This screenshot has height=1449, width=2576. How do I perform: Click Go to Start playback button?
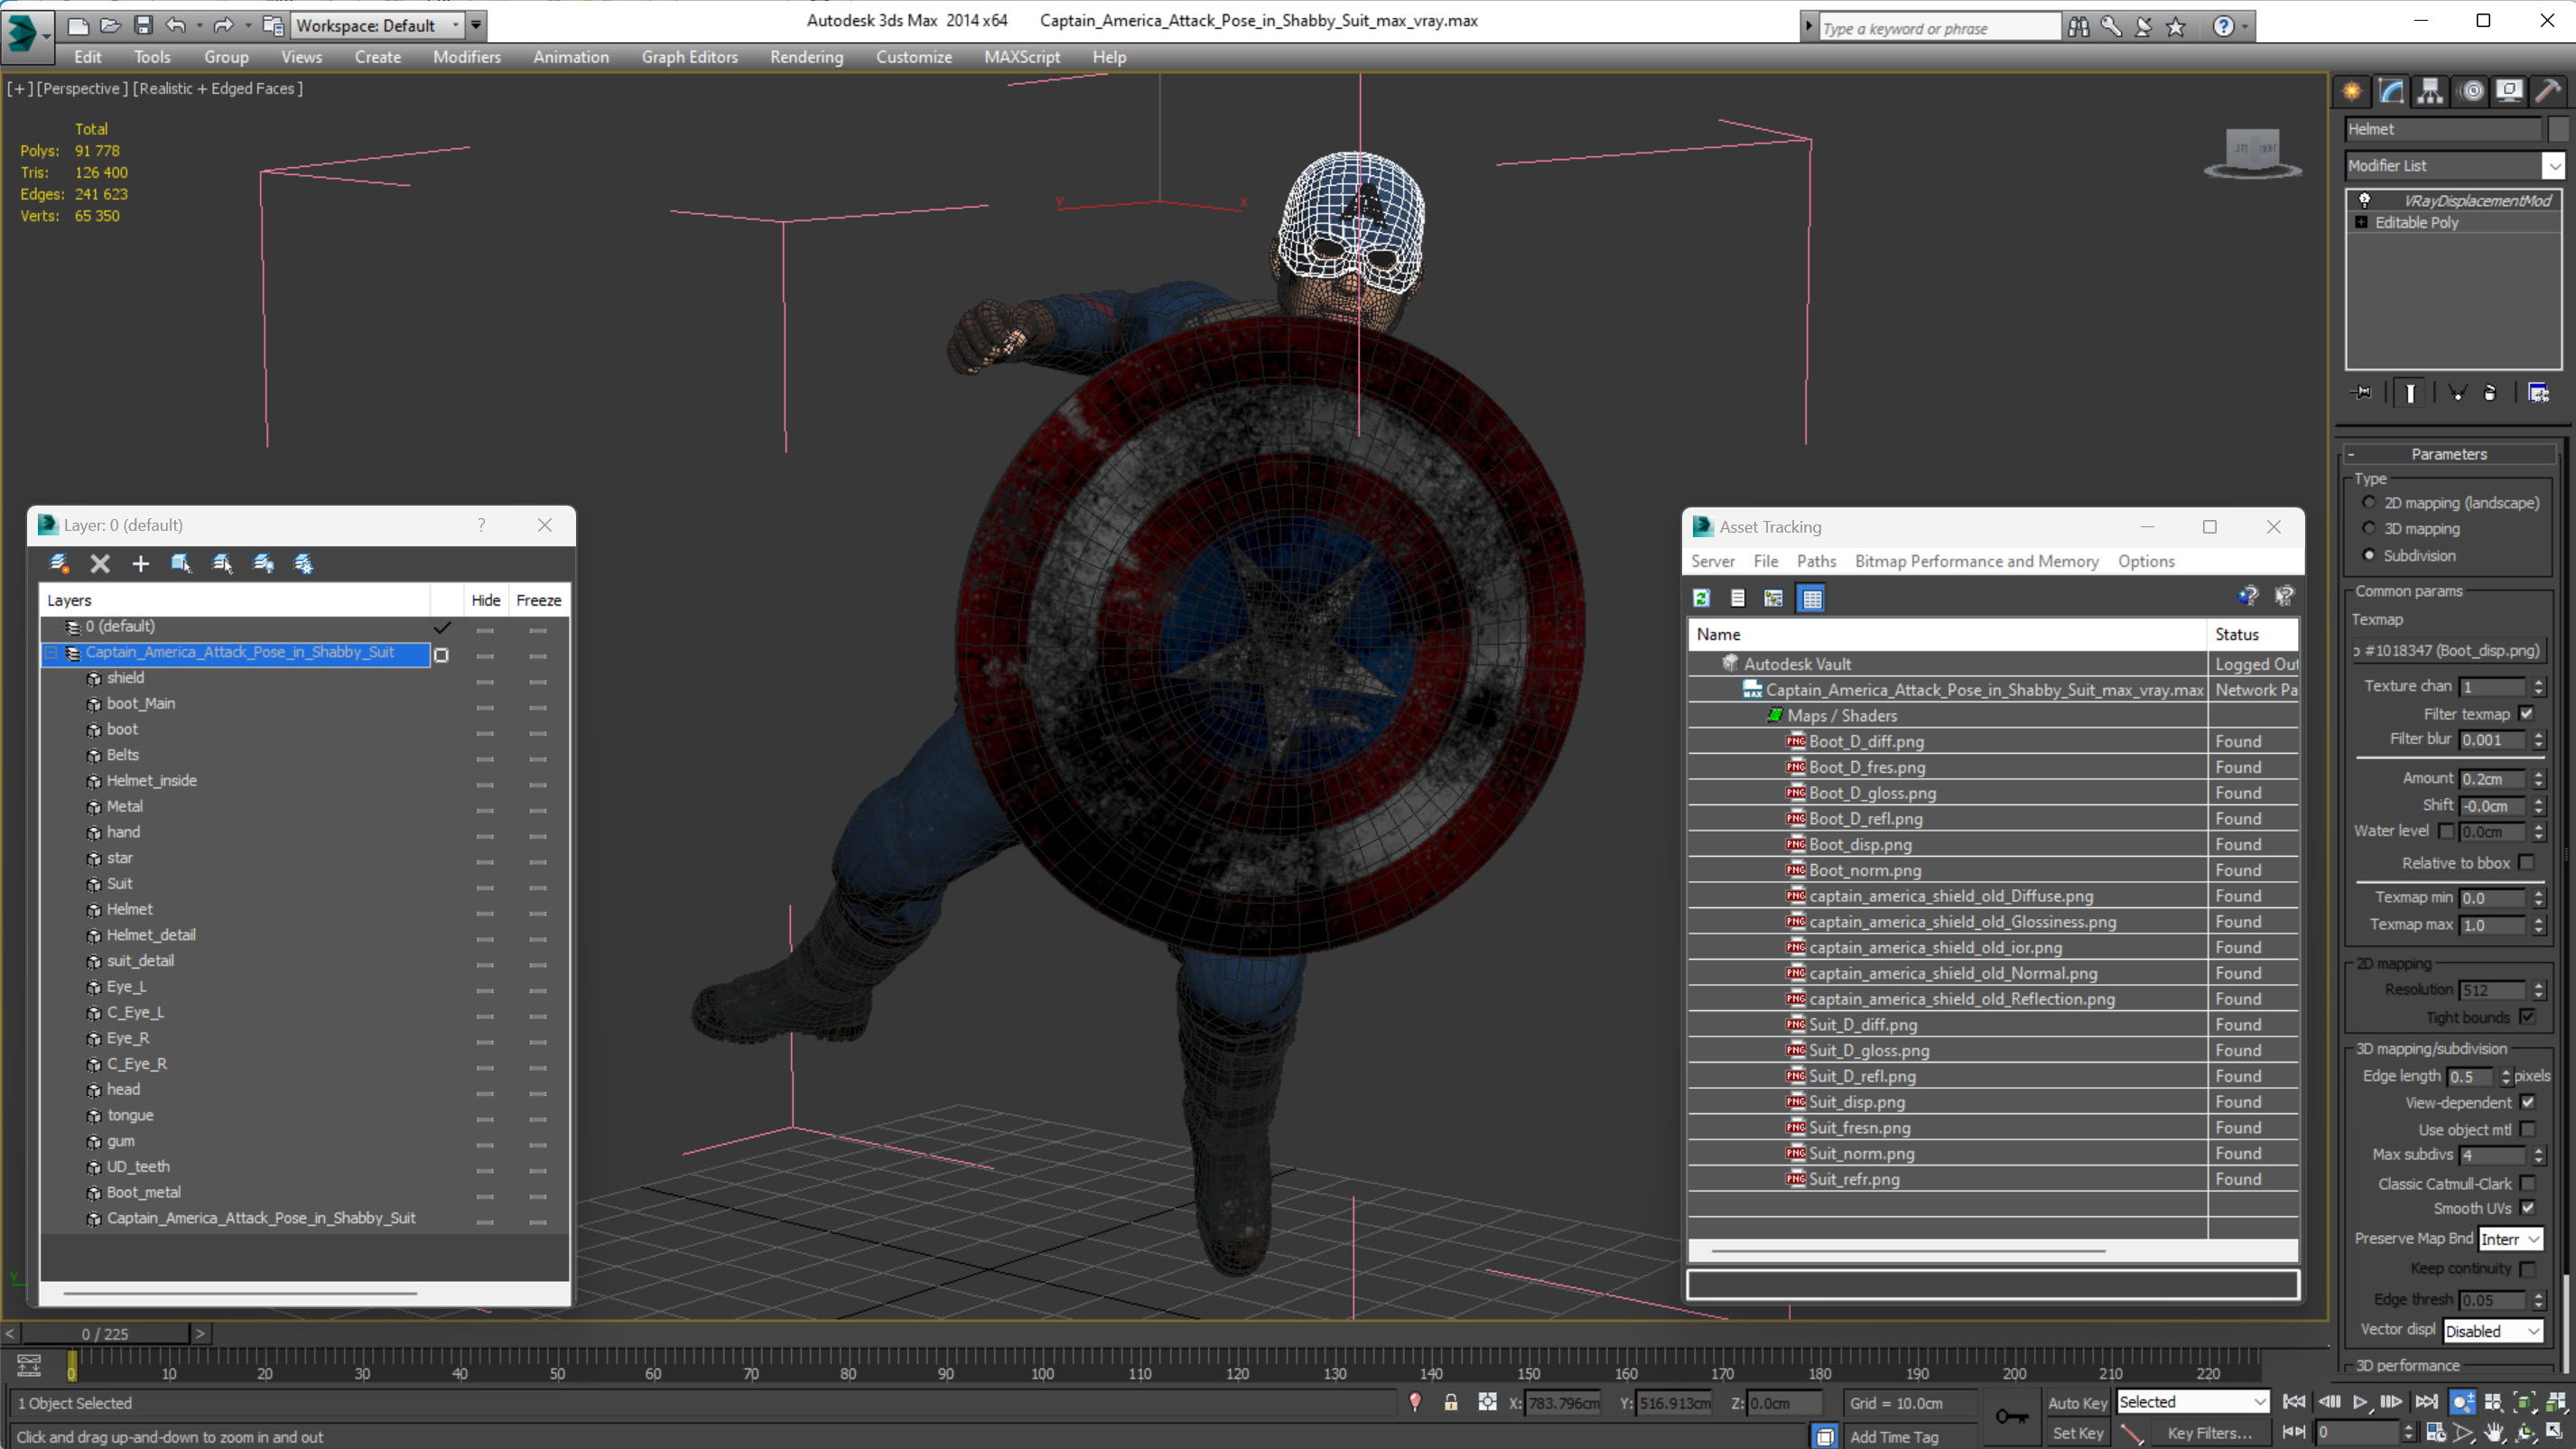2295,1402
